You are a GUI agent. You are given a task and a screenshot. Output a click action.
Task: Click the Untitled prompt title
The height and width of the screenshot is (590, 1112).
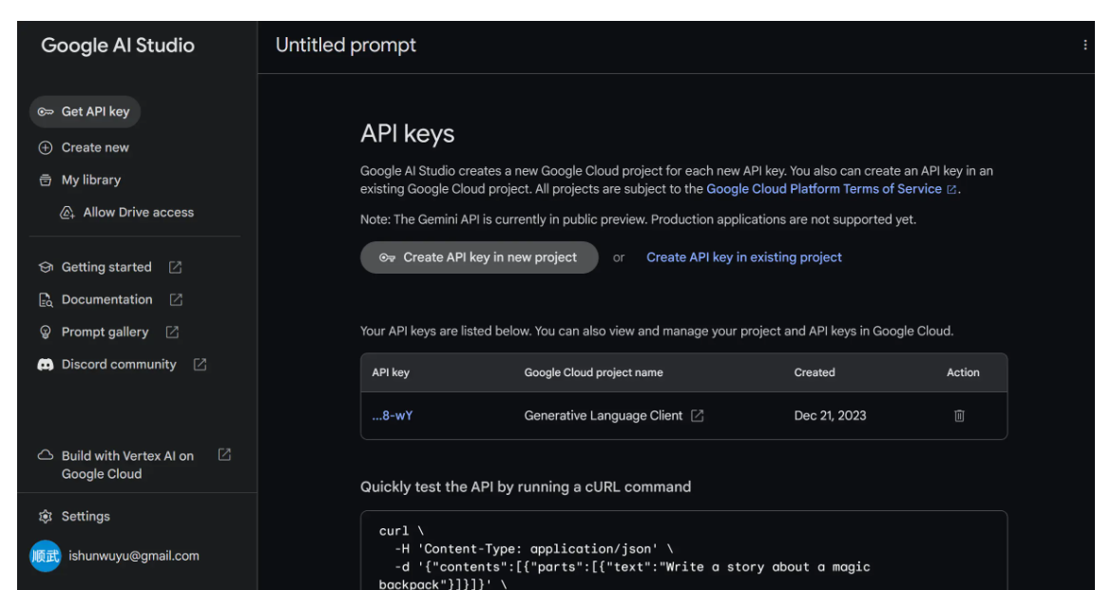click(345, 46)
